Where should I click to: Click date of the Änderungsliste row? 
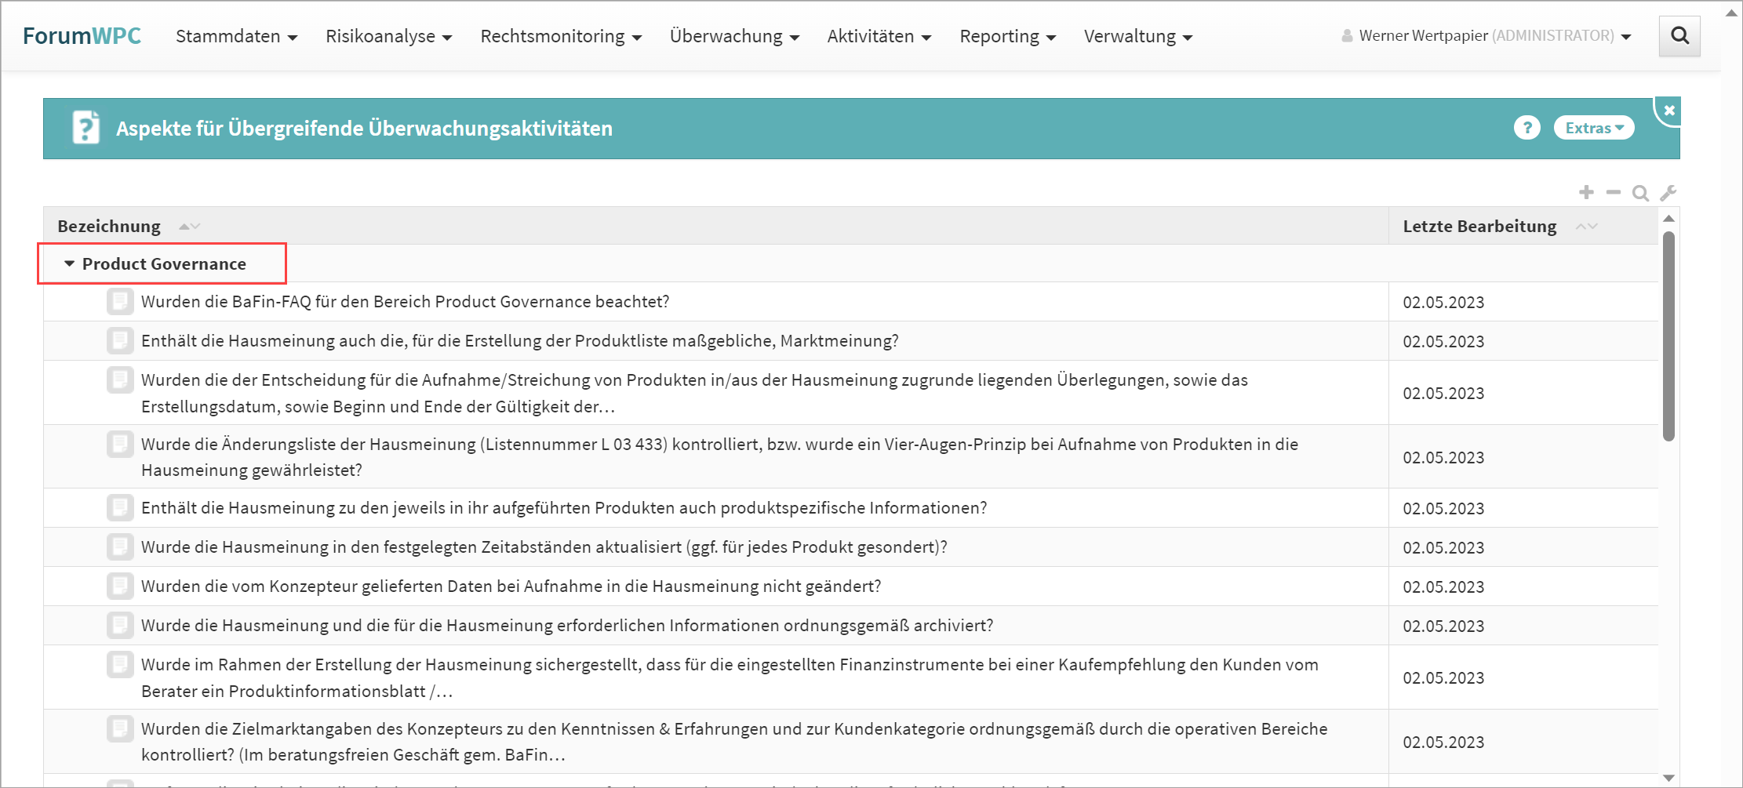tap(1443, 457)
